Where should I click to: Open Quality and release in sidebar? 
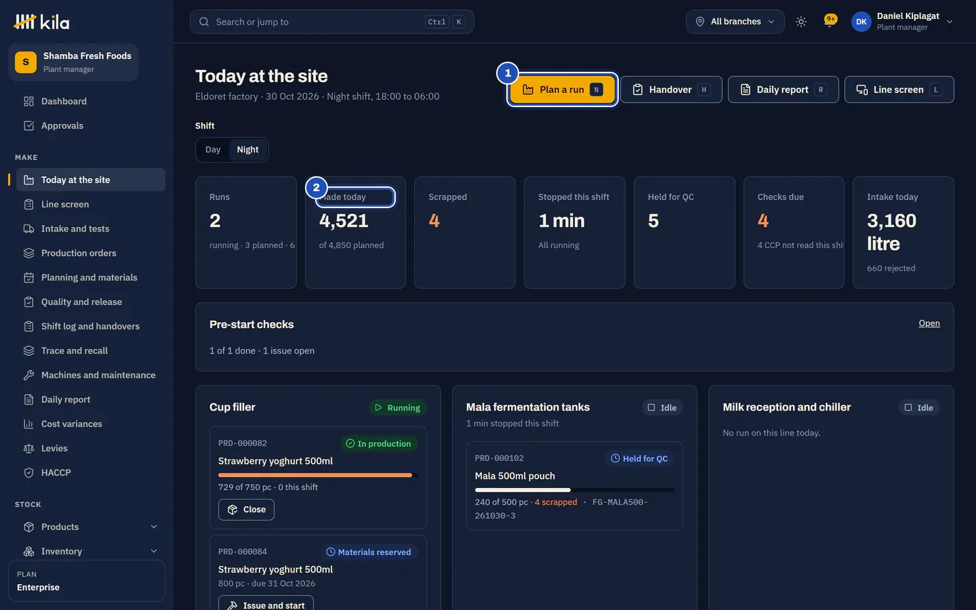click(x=91, y=302)
